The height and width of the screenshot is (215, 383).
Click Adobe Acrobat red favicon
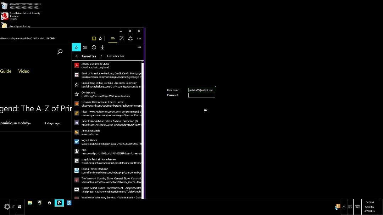[x=77, y=65]
